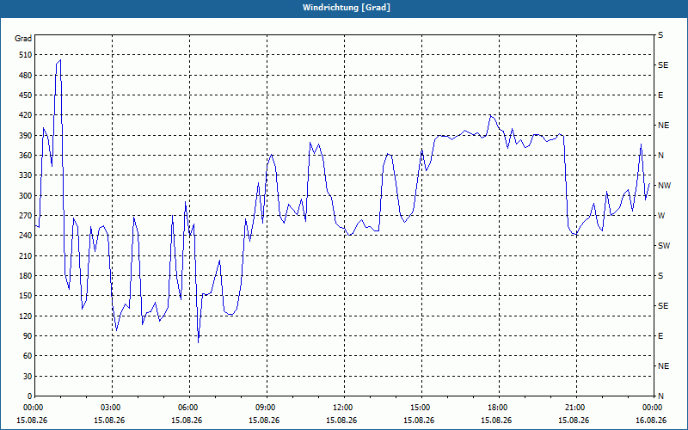Select the S compass label beside 180 gridline

pyautogui.click(x=660, y=276)
